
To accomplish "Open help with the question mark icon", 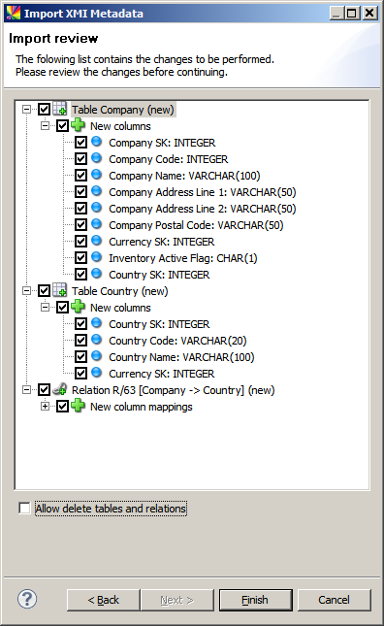I will [27, 599].
